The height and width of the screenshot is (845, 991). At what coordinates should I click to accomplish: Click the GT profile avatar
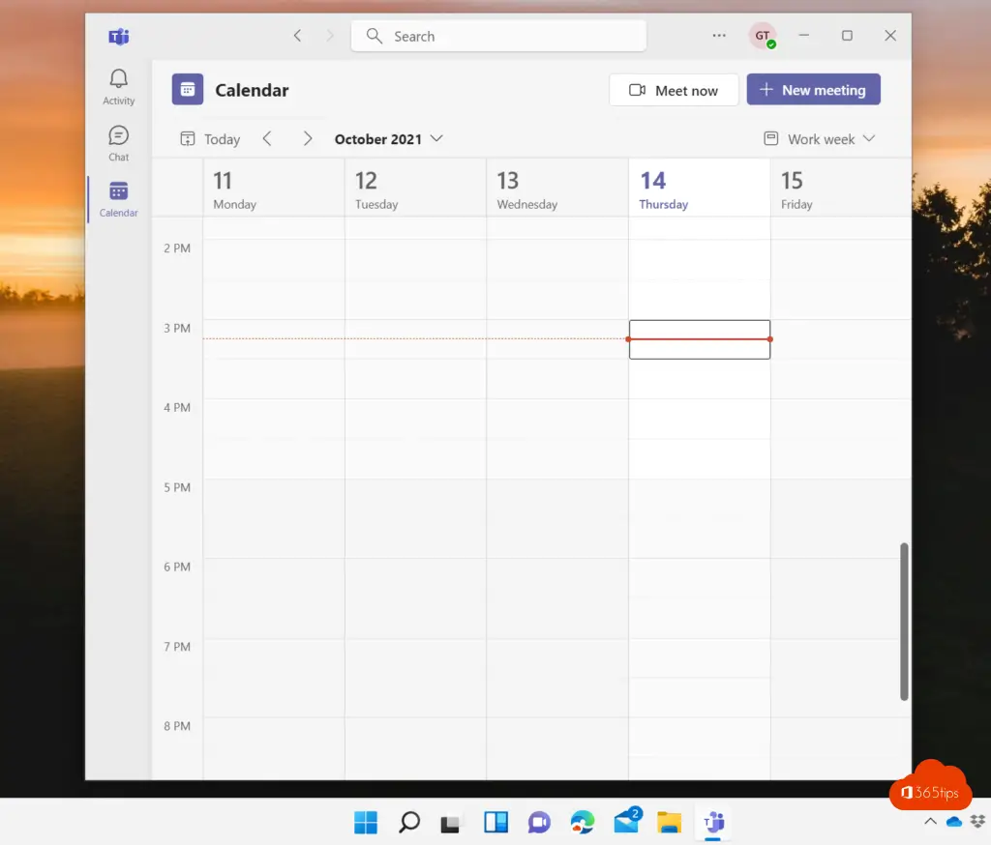click(x=763, y=37)
